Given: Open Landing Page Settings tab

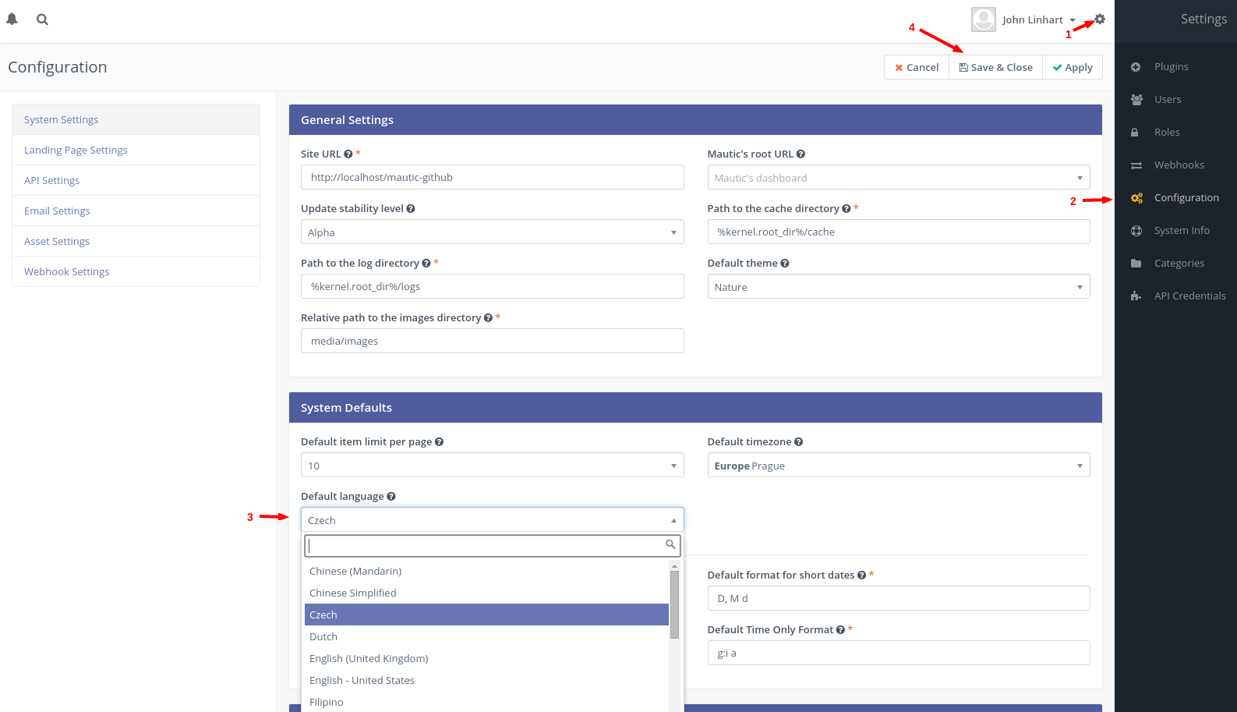Looking at the screenshot, I should tap(136, 150).
